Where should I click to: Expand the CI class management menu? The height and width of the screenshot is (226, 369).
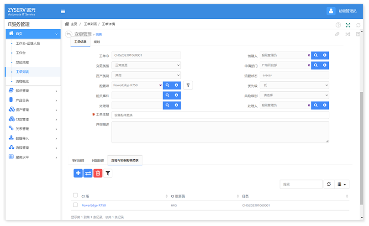click(33, 119)
